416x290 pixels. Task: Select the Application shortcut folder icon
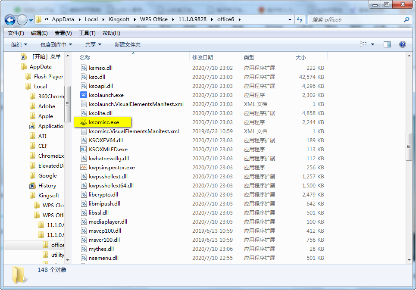coord(32,126)
